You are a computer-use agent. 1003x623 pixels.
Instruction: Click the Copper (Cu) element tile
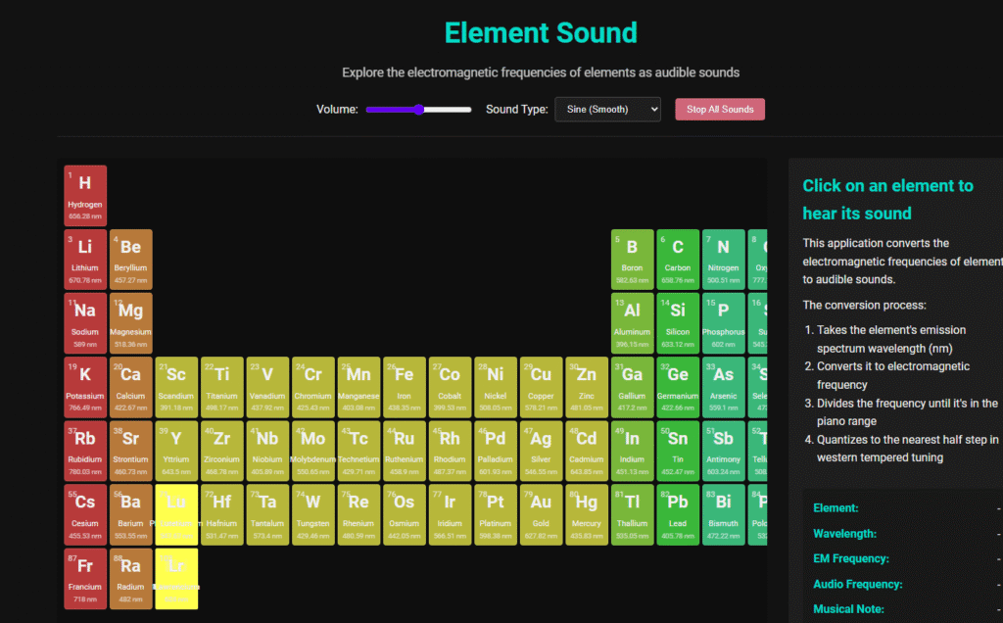pos(541,387)
